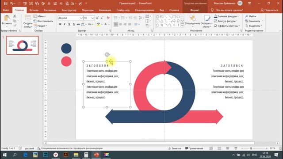The image size is (283, 159).
Task: Switch to the Insert (Вставка) tab
Action: pyautogui.click(x=34, y=10)
